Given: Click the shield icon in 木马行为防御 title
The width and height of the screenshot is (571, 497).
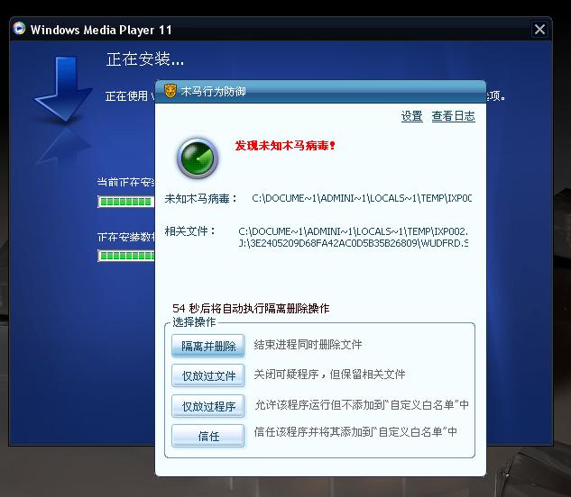Looking at the screenshot, I should pos(170,91).
